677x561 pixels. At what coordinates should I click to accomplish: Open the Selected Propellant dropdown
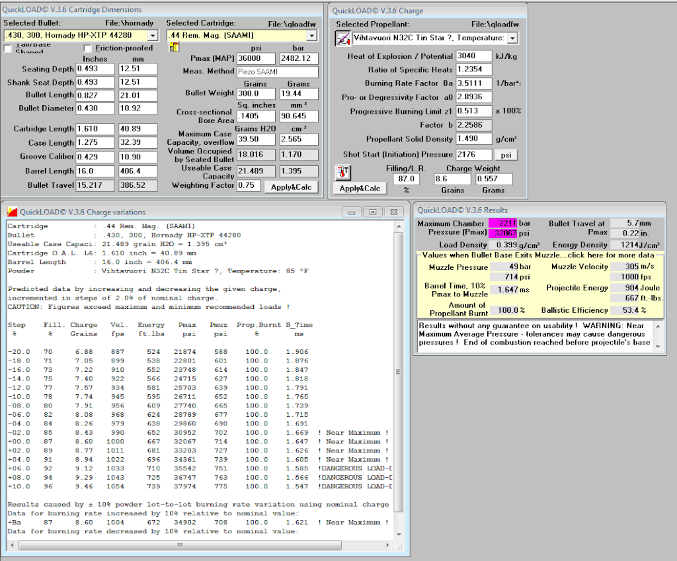click(x=512, y=38)
